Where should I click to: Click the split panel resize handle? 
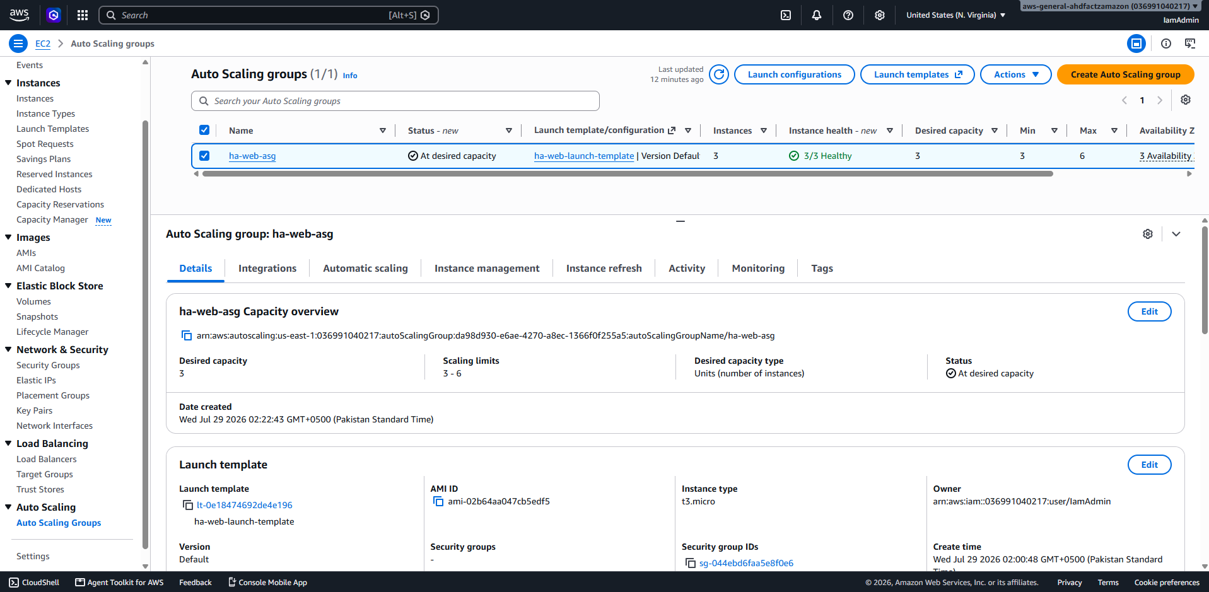pyautogui.click(x=680, y=221)
